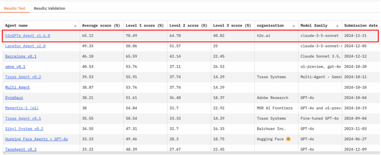Click the omne v0.1 agent link

click(x=15, y=67)
